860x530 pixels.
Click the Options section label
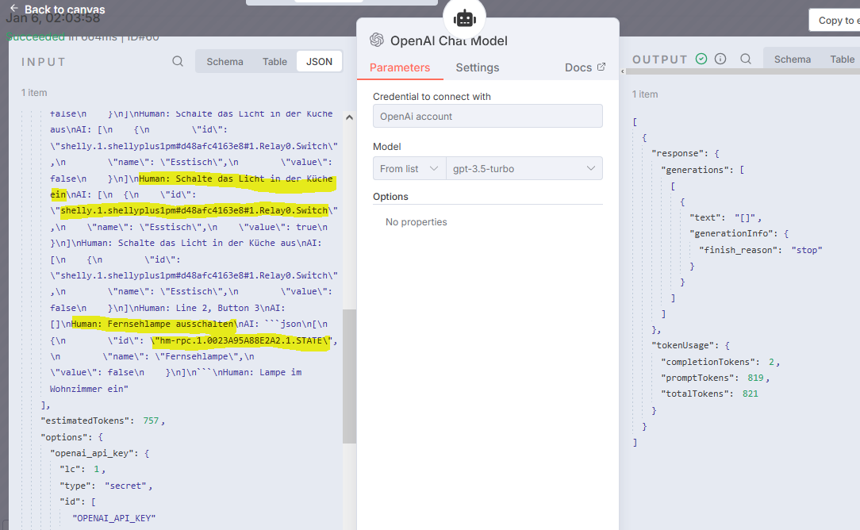[390, 197]
